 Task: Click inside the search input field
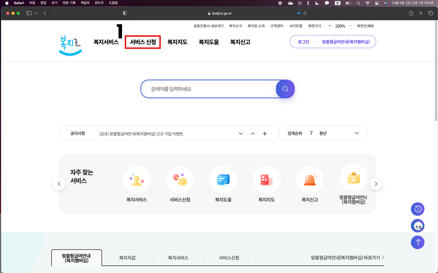(x=209, y=89)
